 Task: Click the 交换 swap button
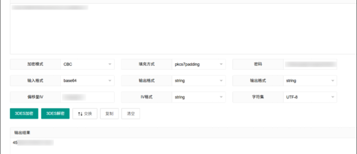[85, 114]
